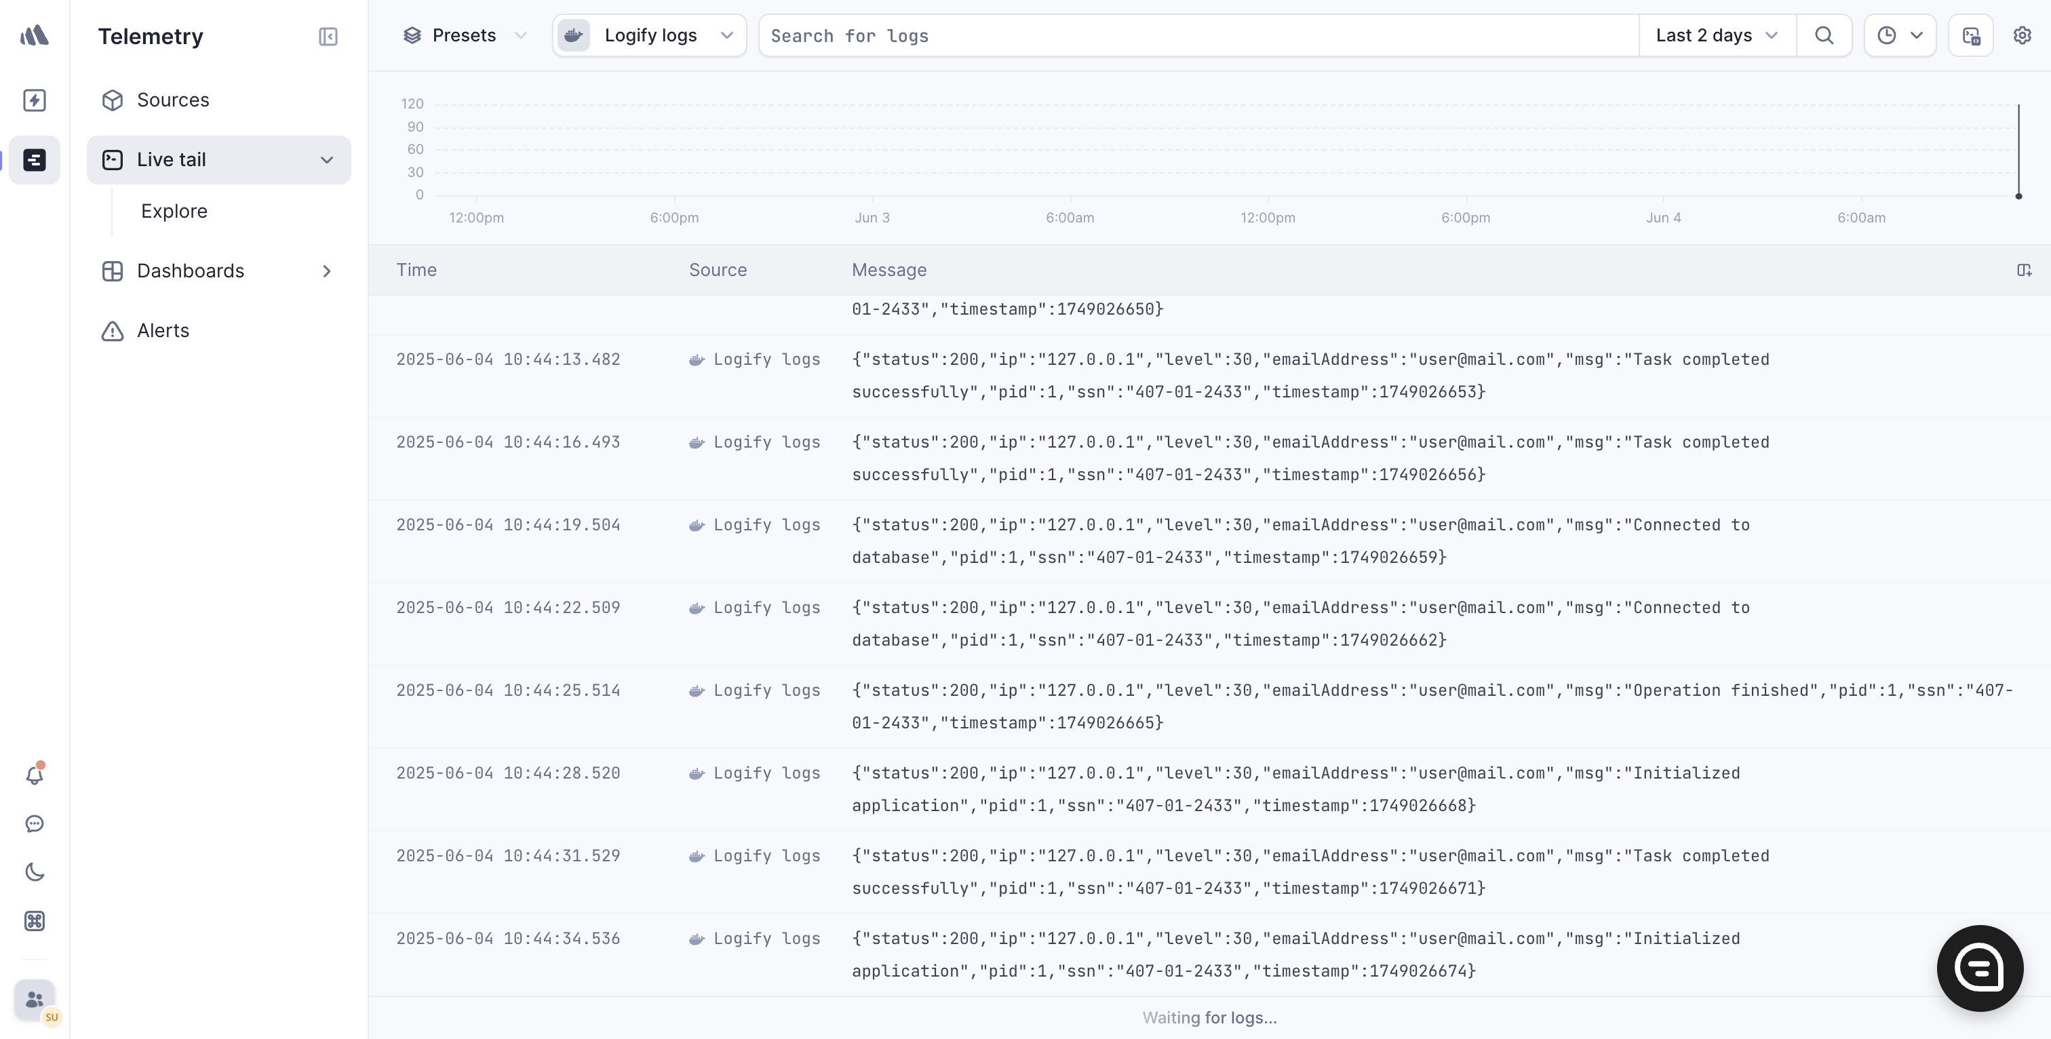
Task: Open the live tail clock dropdown
Action: click(x=1900, y=35)
